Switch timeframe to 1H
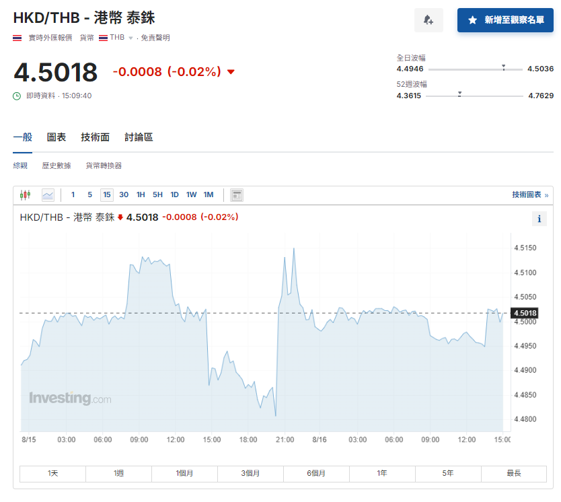The width and height of the screenshot is (561, 502). click(x=140, y=194)
